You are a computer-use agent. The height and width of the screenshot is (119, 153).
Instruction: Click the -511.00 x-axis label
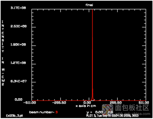(x=30, y=103)
